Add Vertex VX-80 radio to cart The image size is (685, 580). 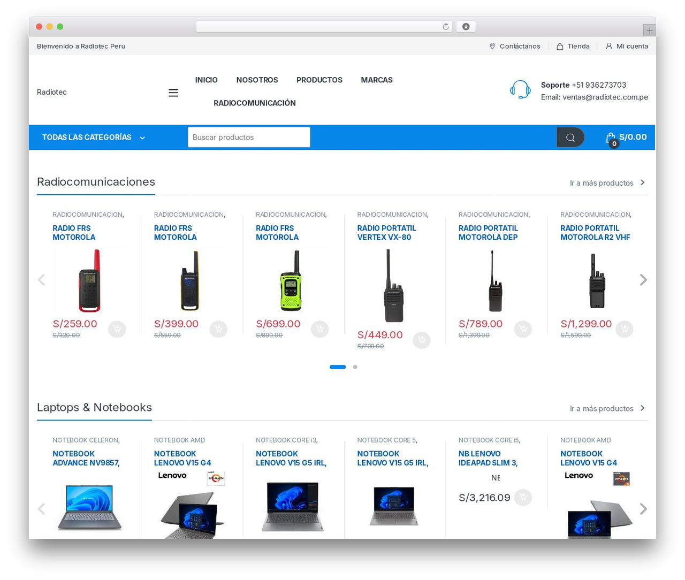point(422,340)
